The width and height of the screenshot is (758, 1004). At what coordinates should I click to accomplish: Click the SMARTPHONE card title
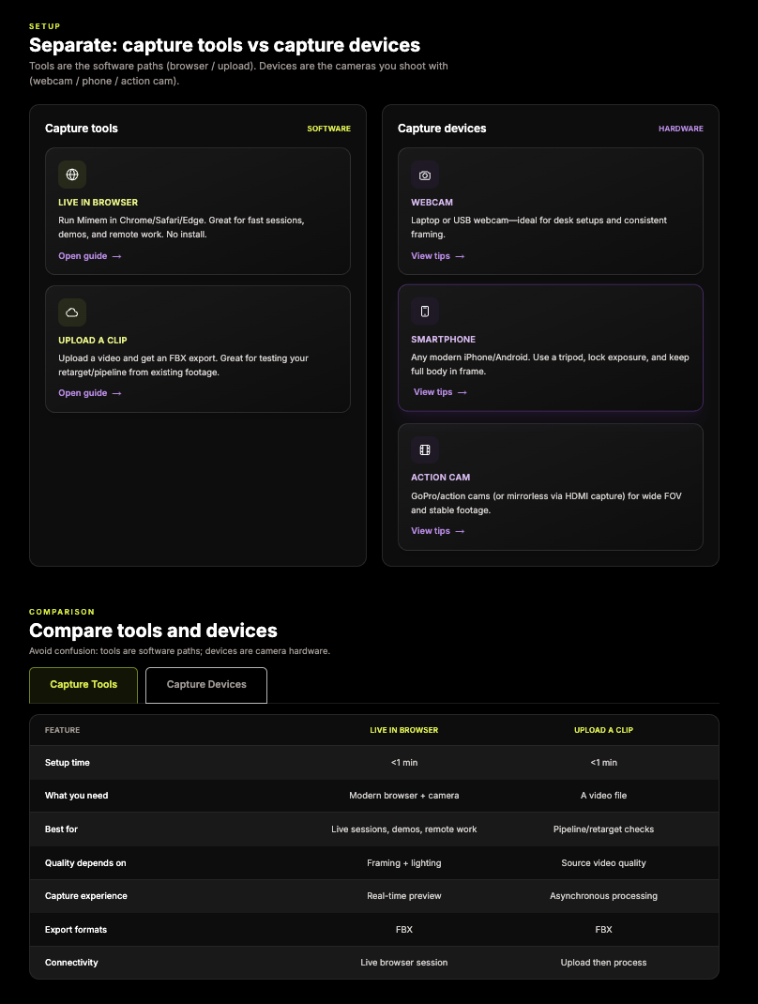coord(443,340)
